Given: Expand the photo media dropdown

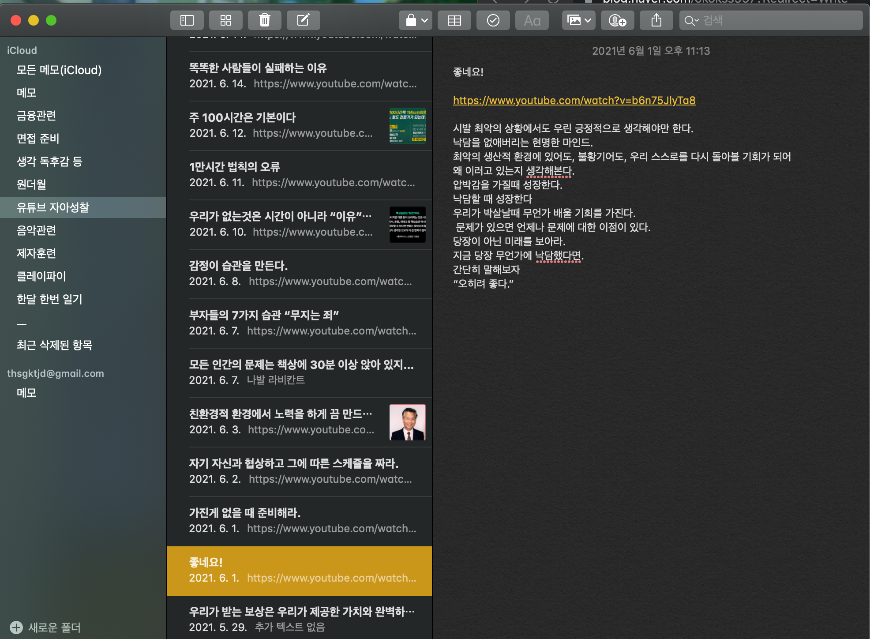Looking at the screenshot, I should tap(579, 20).
